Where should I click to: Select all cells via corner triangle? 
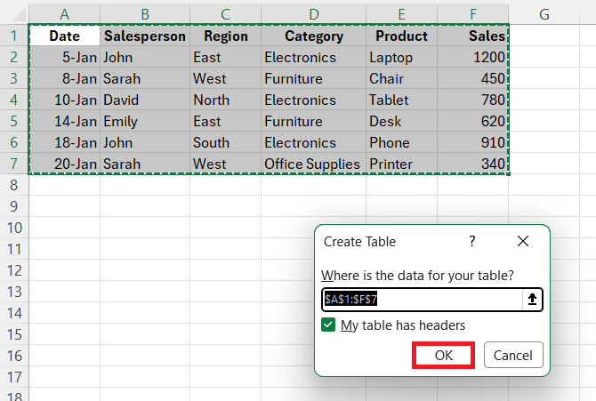coord(18,13)
